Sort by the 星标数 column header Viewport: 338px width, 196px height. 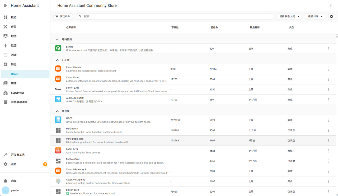pyautogui.click(x=214, y=27)
